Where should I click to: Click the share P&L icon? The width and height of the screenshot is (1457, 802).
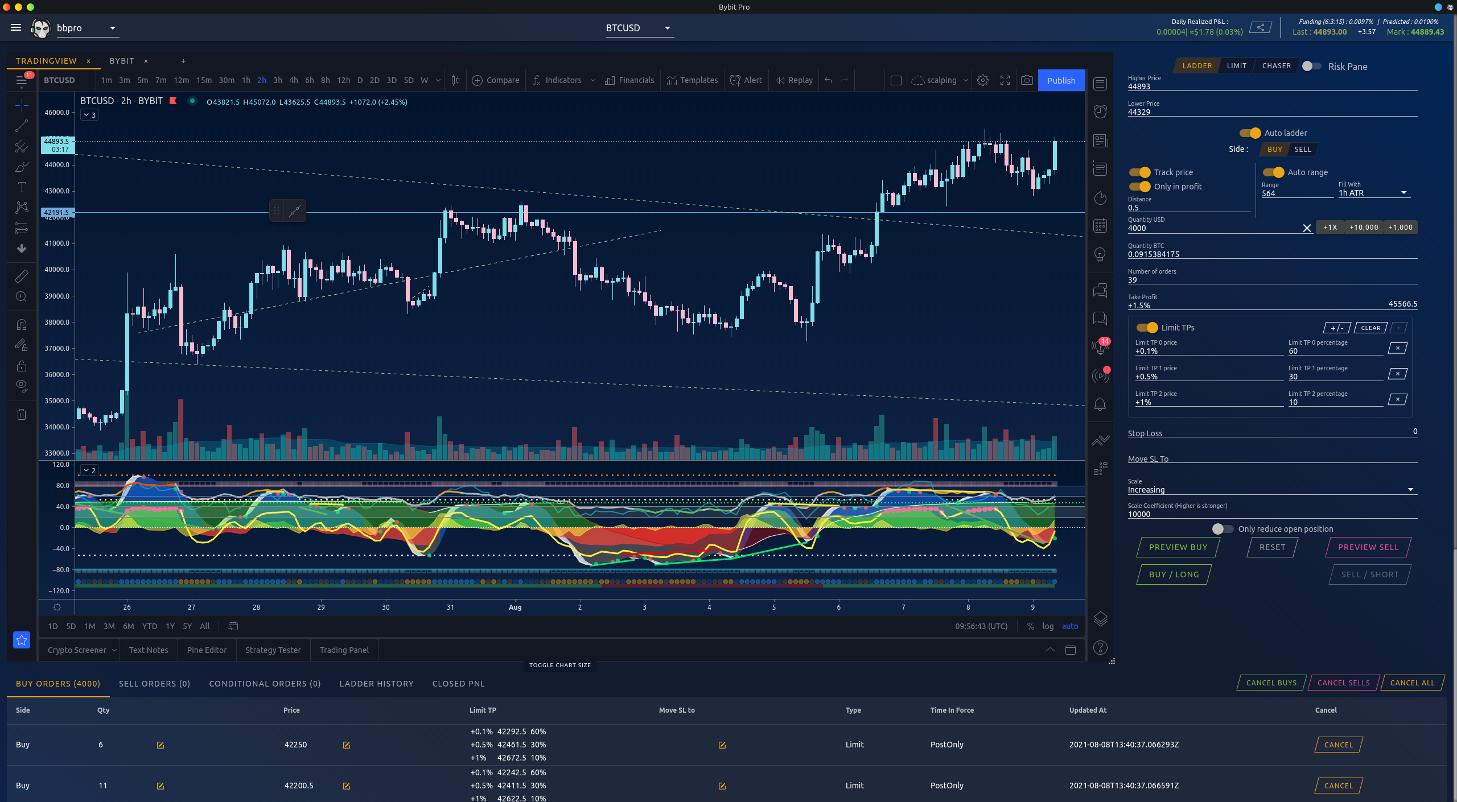(x=1261, y=27)
